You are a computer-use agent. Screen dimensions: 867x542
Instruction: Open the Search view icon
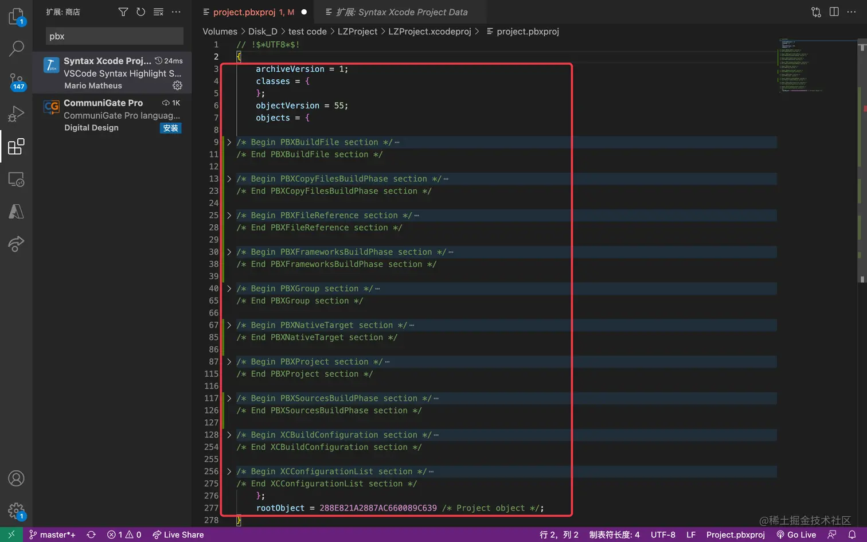click(x=16, y=49)
